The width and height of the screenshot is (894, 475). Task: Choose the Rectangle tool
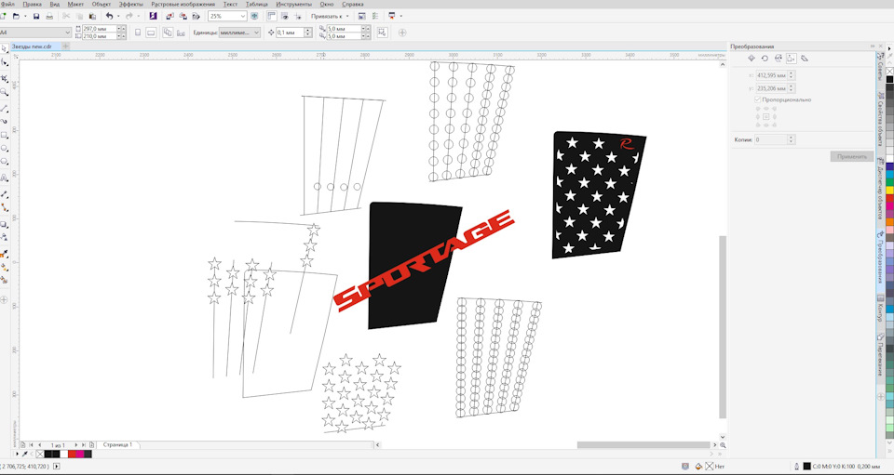4,136
